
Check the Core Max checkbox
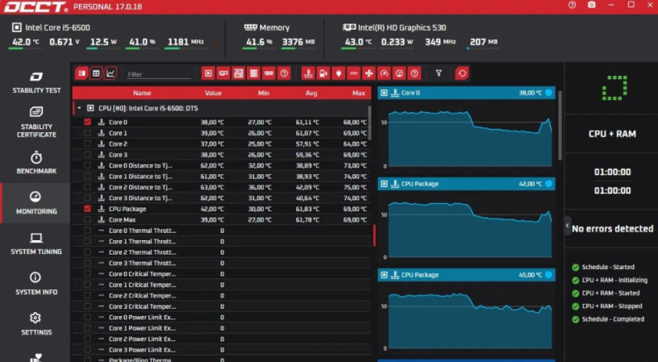coord(87,219)
